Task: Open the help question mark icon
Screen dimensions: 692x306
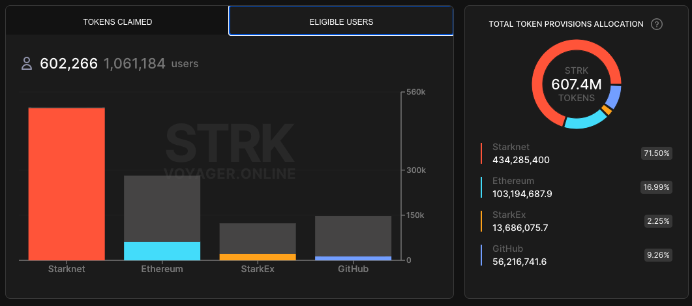Action: tap(657, 24)
